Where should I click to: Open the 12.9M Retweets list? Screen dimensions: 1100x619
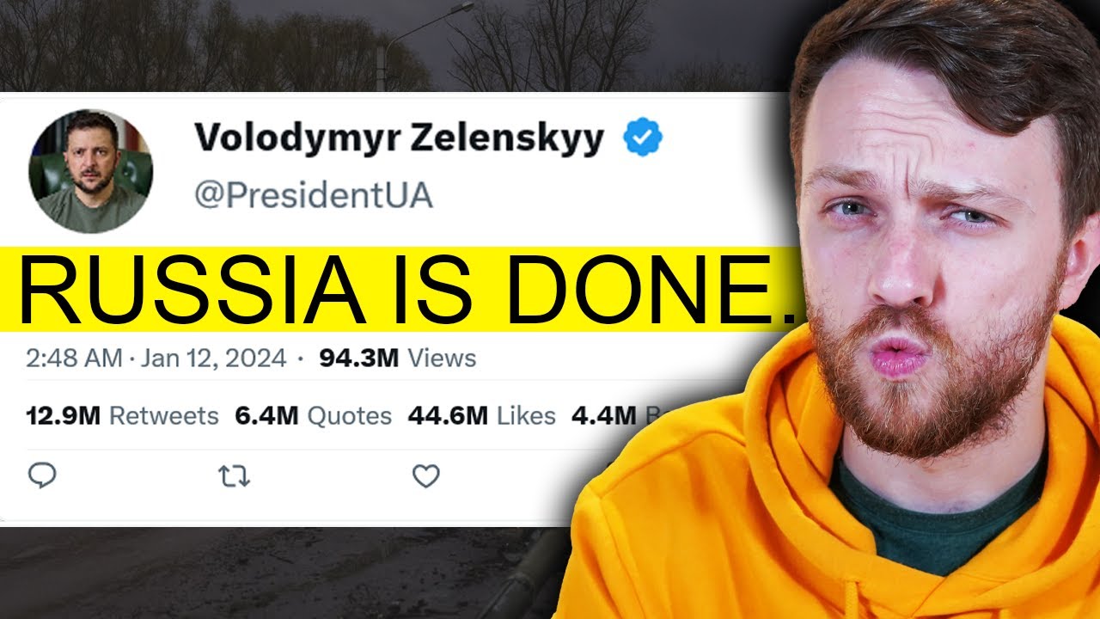tap(123, 416)
